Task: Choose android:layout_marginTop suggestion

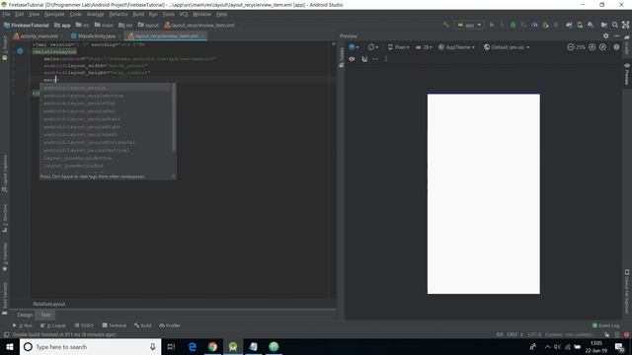Action: tap(106, 104)
